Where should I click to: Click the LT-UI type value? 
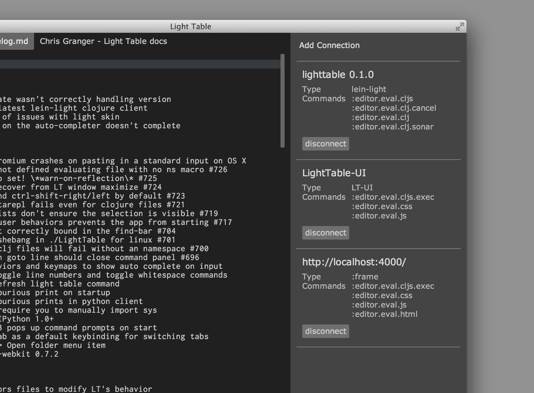[362, 188]
